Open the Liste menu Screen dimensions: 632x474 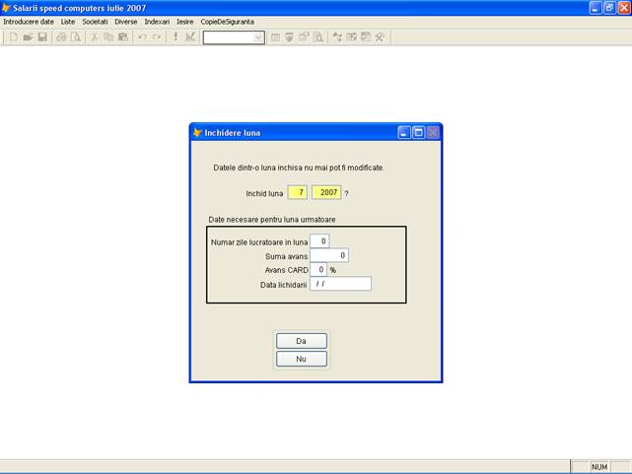point(68,22)
